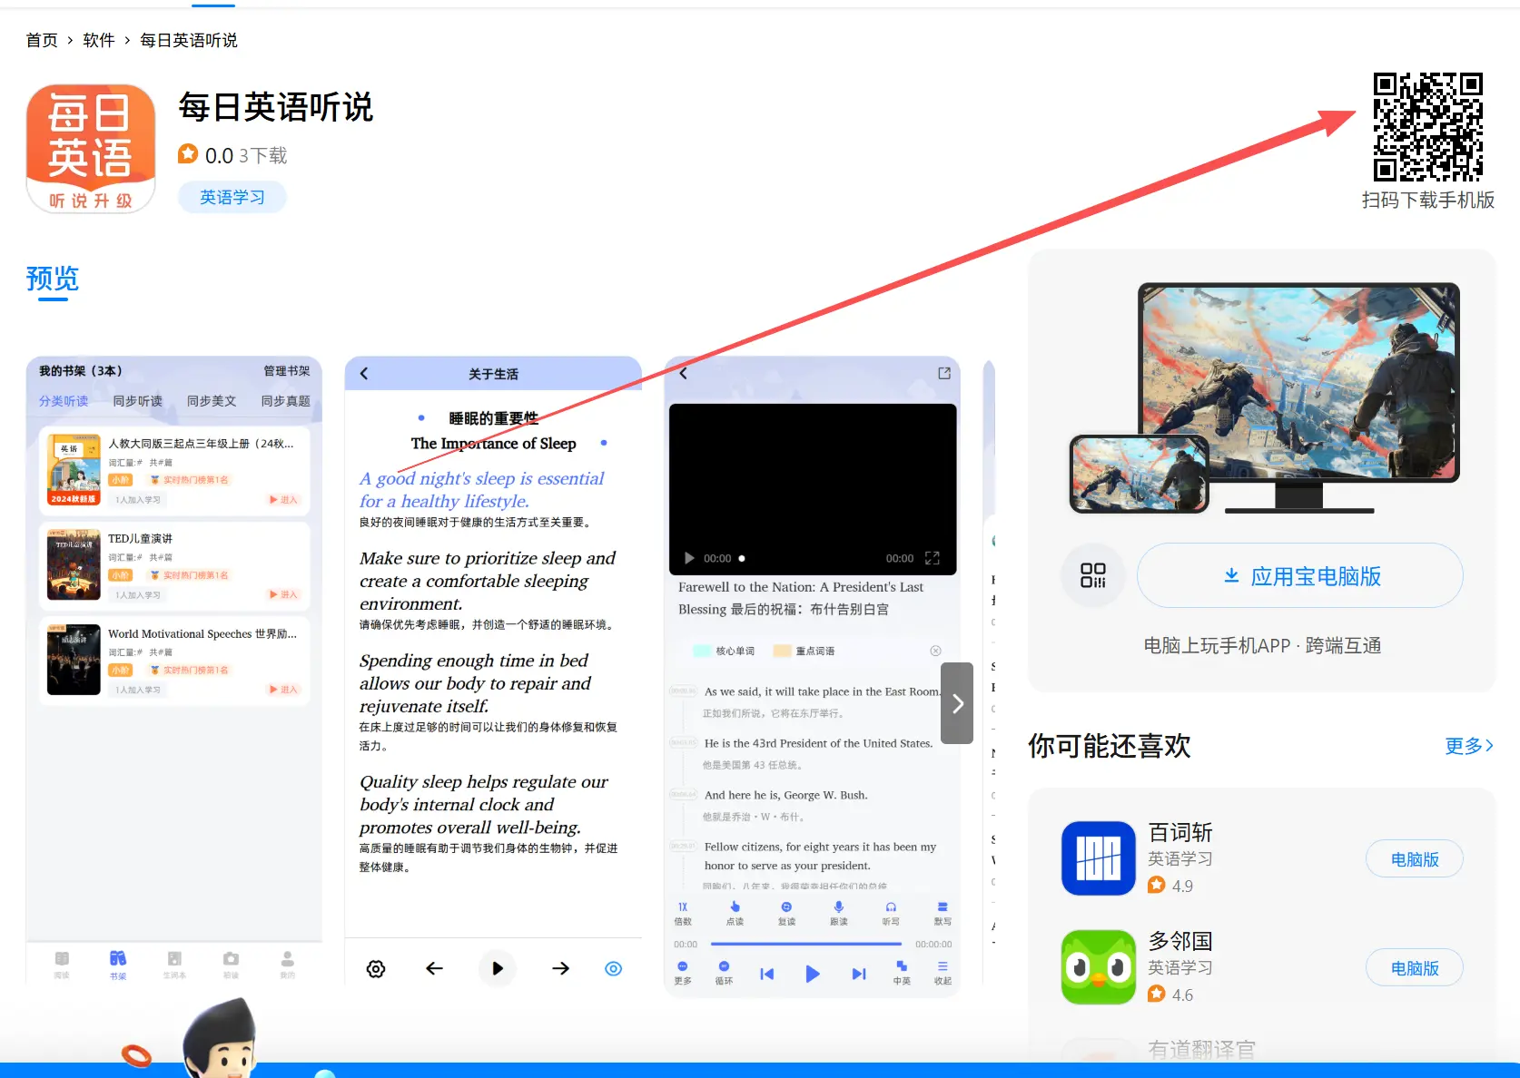Switch subtitles using the 中英 toggle
The width and height of the screenshot is (1520, 1078).
point(901,969)
